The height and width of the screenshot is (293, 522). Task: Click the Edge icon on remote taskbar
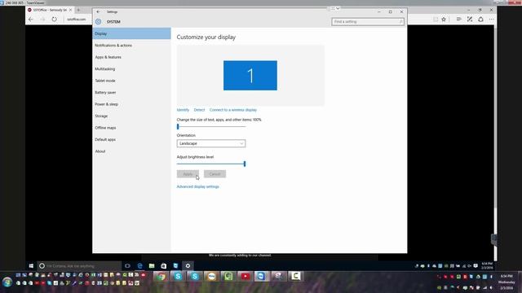[x=139, y=266]
